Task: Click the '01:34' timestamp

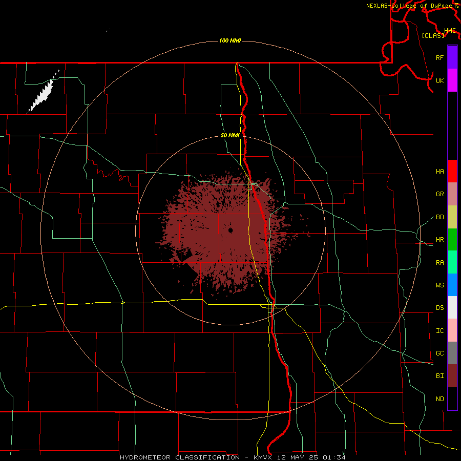Action: coord(334,457)
